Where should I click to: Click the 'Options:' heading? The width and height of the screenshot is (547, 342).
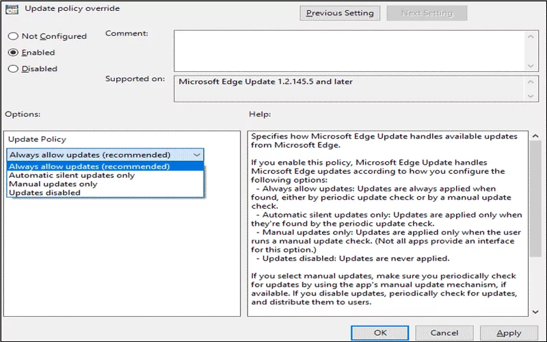coord(23,114)
